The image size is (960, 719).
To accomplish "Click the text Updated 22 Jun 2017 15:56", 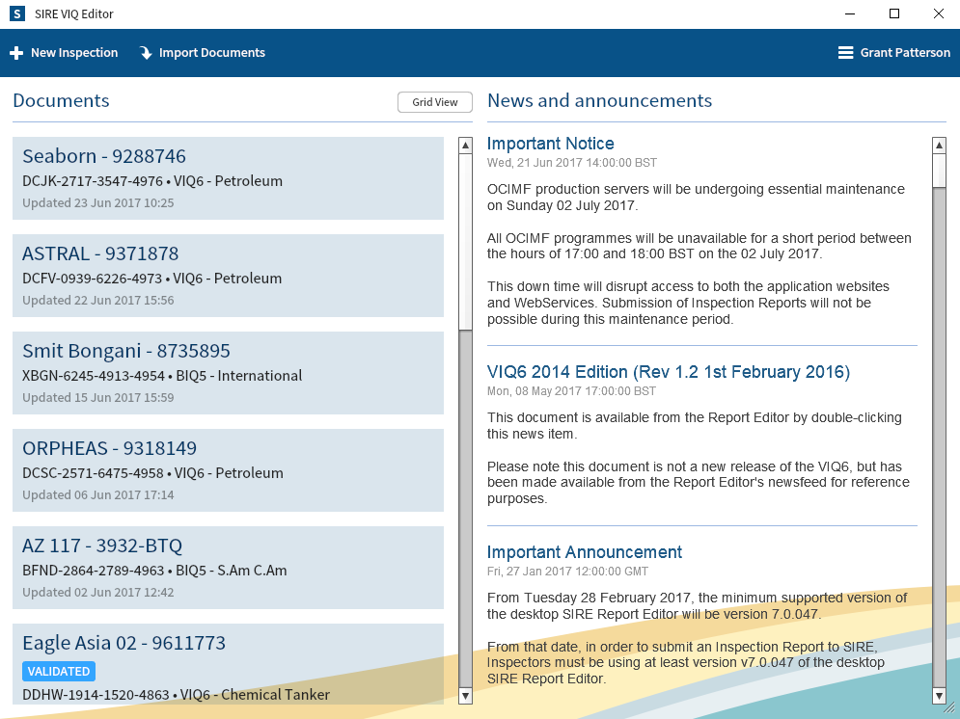I will click(x=98, y=300).
